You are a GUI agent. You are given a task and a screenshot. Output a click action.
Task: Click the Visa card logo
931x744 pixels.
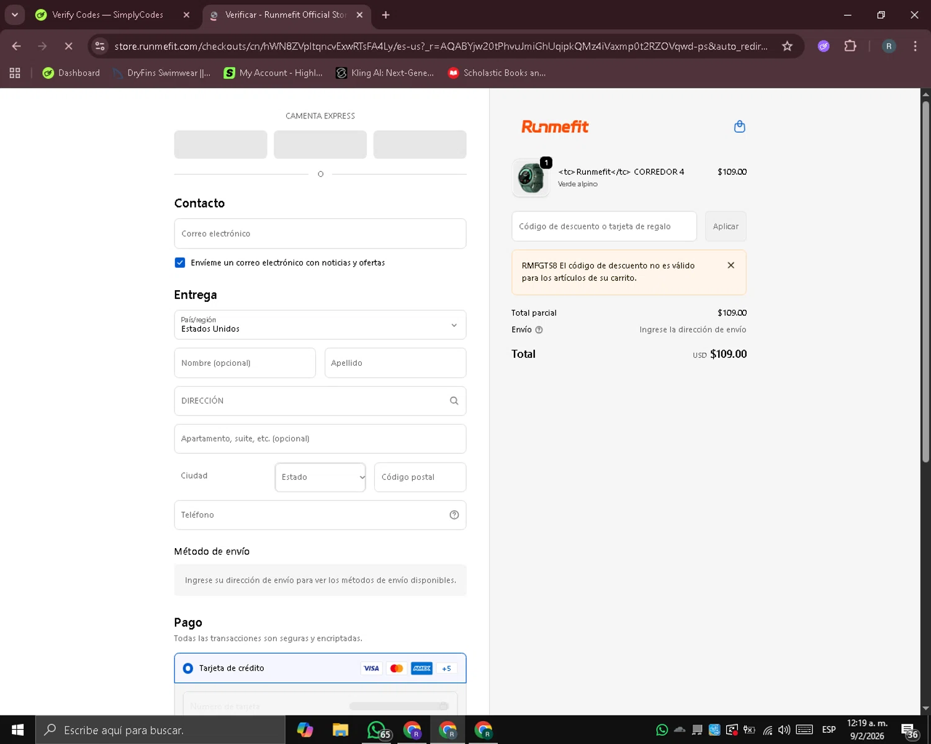click(x=371, y=668)
